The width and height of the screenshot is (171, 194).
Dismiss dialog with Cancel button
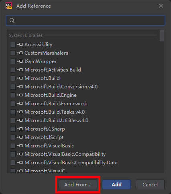[x=150, y=184]
